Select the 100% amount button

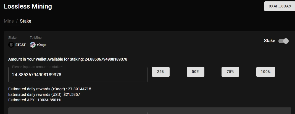click(266, 72)
